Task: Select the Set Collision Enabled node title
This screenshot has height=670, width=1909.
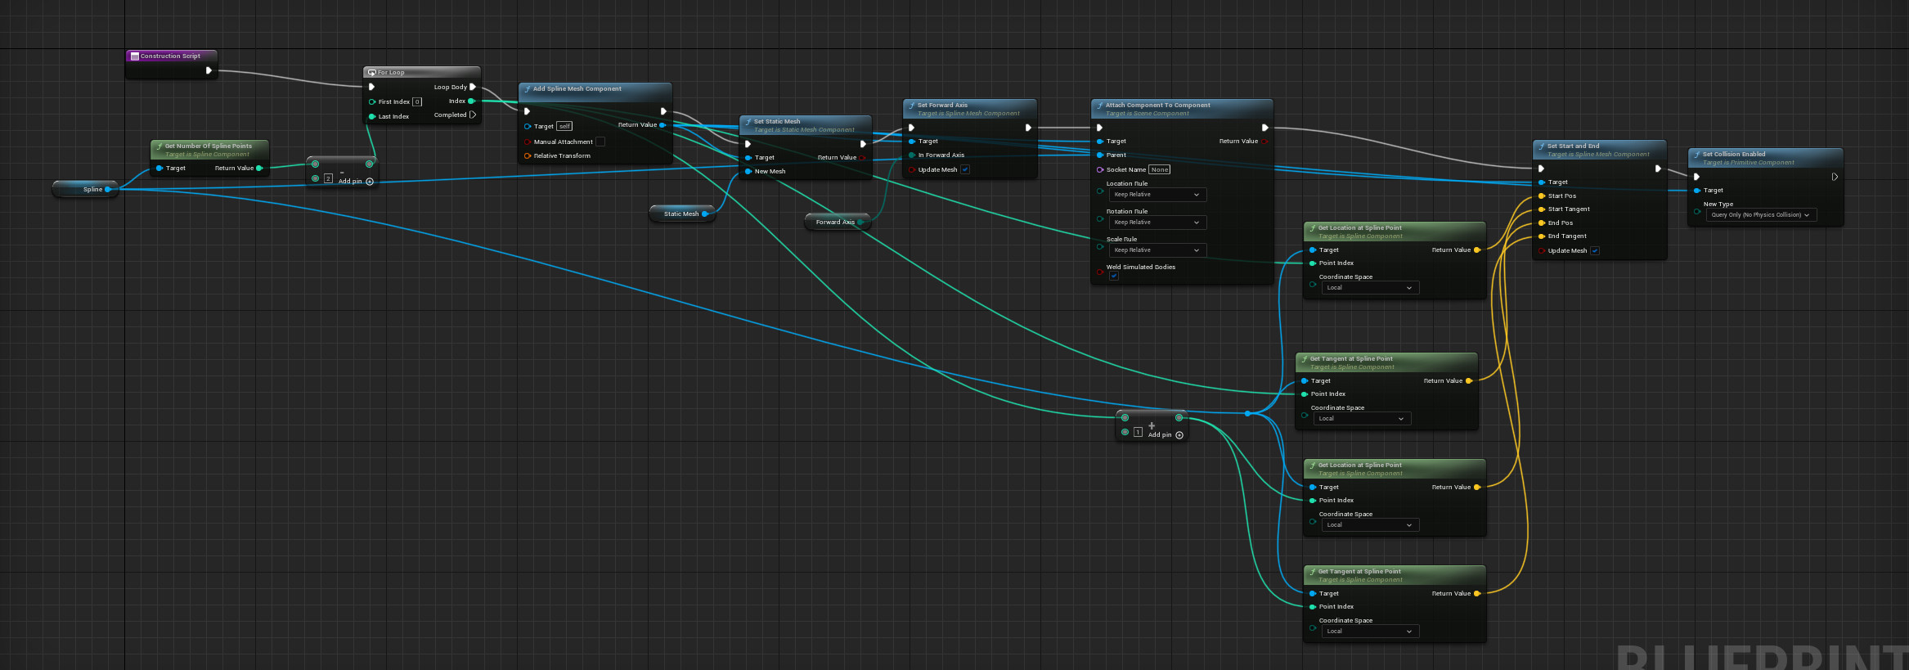Action: pos(1734,154)
